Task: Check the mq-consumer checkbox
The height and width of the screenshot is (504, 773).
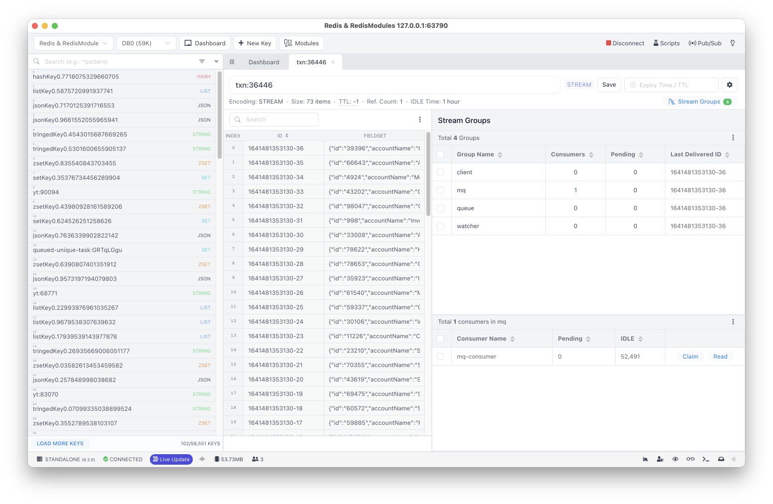Action: tap(440, 357)
